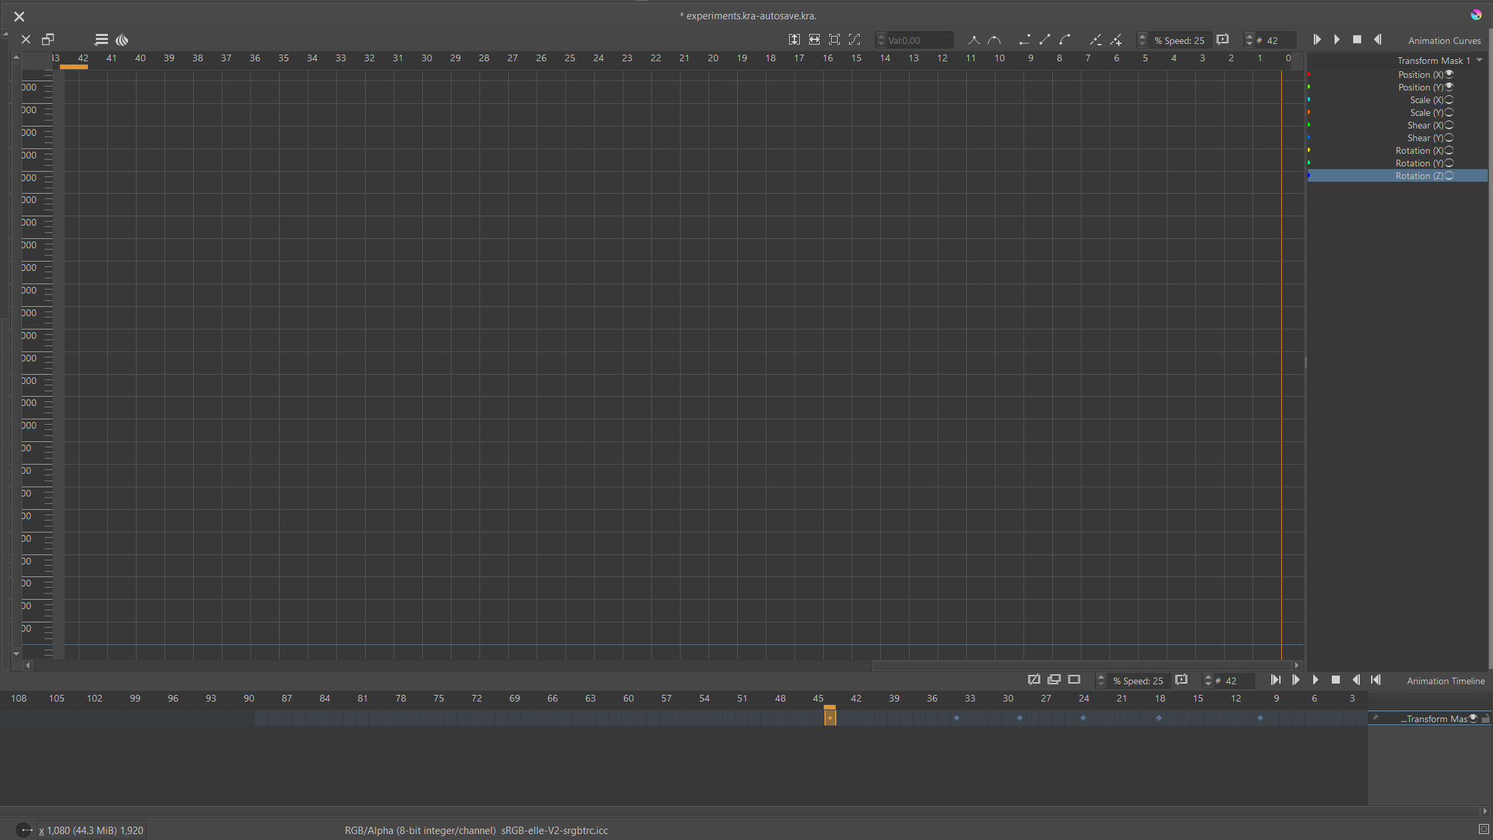Select bezier curve interpolation icon
The image size is (1493, 840).
[1065, 40]
